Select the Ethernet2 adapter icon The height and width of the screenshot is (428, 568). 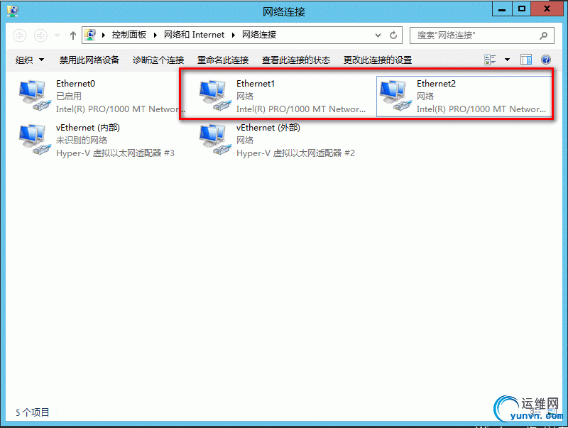tap(395, 96)
